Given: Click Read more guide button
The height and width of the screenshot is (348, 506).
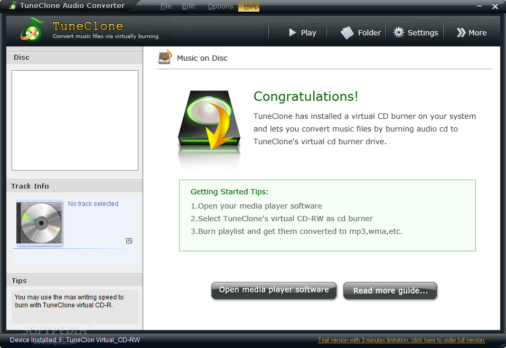Looking at the screenshot, I should point(390,290).
